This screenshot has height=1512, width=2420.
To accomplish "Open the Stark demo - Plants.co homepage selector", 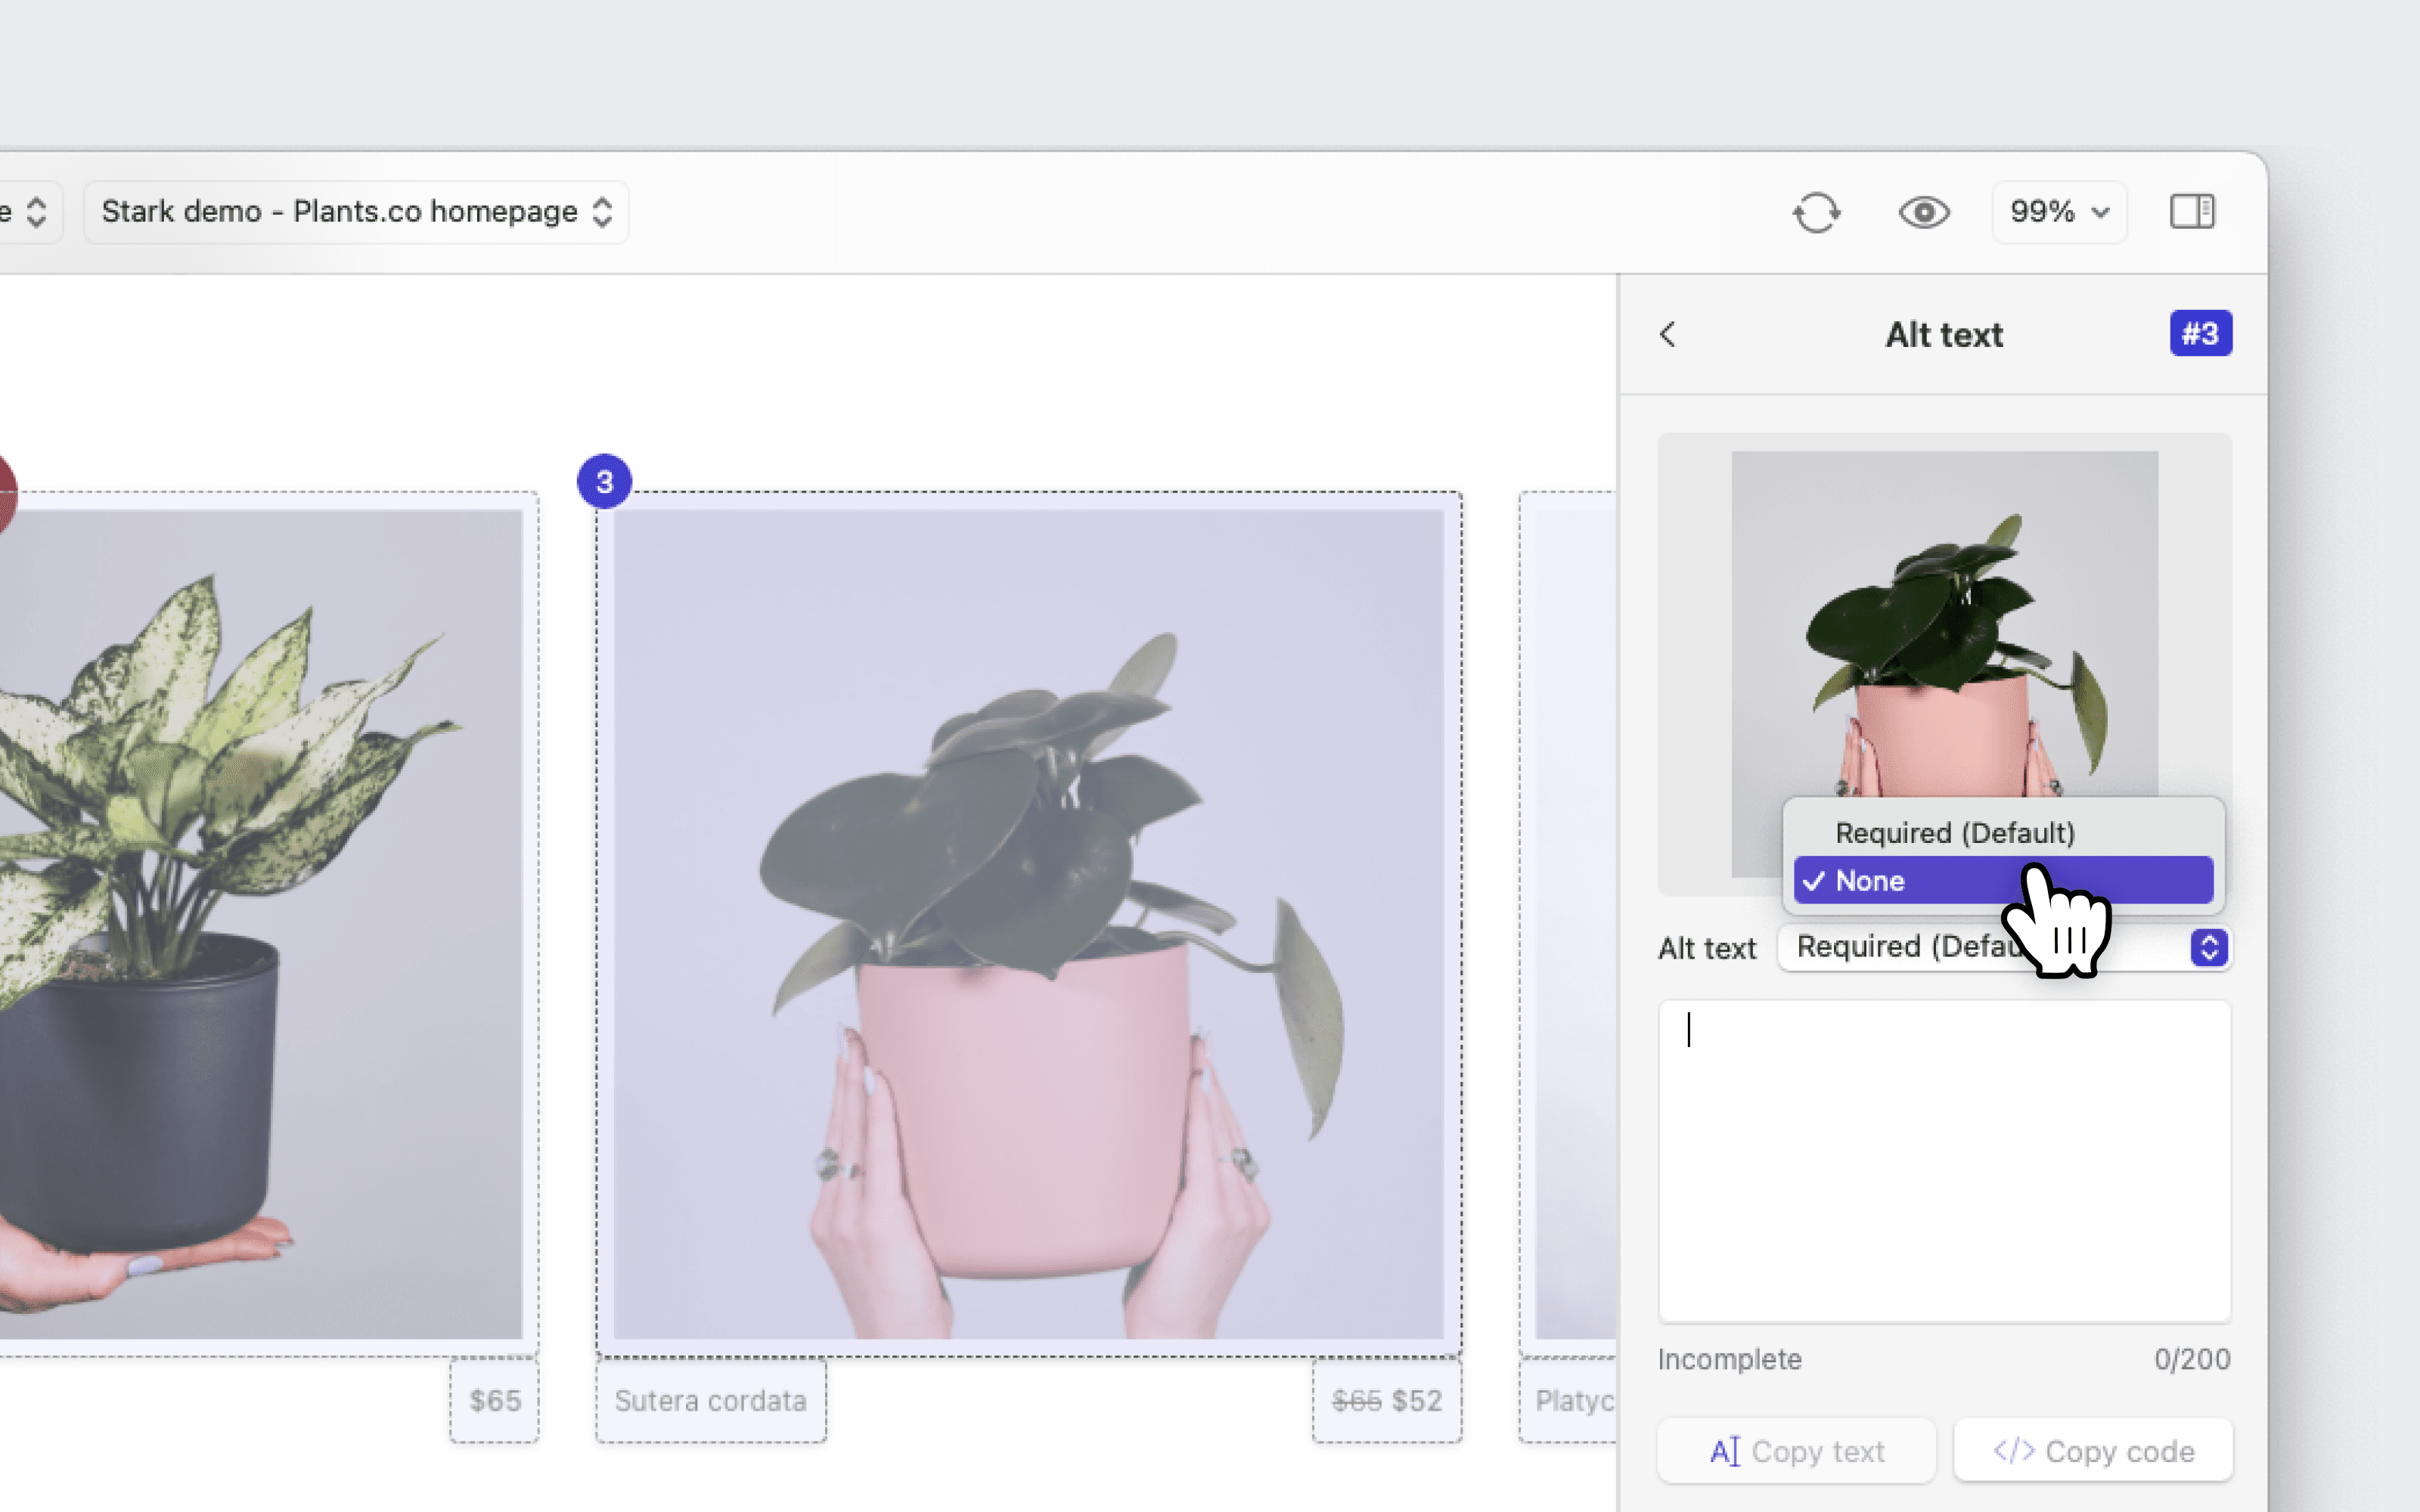I will coord(356,212).
